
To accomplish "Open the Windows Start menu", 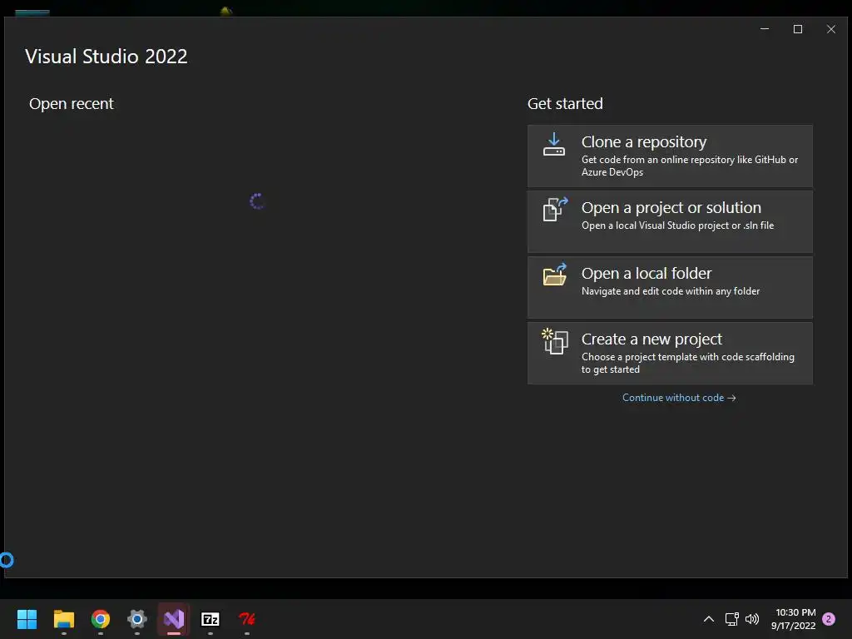I will pos(27,619).
